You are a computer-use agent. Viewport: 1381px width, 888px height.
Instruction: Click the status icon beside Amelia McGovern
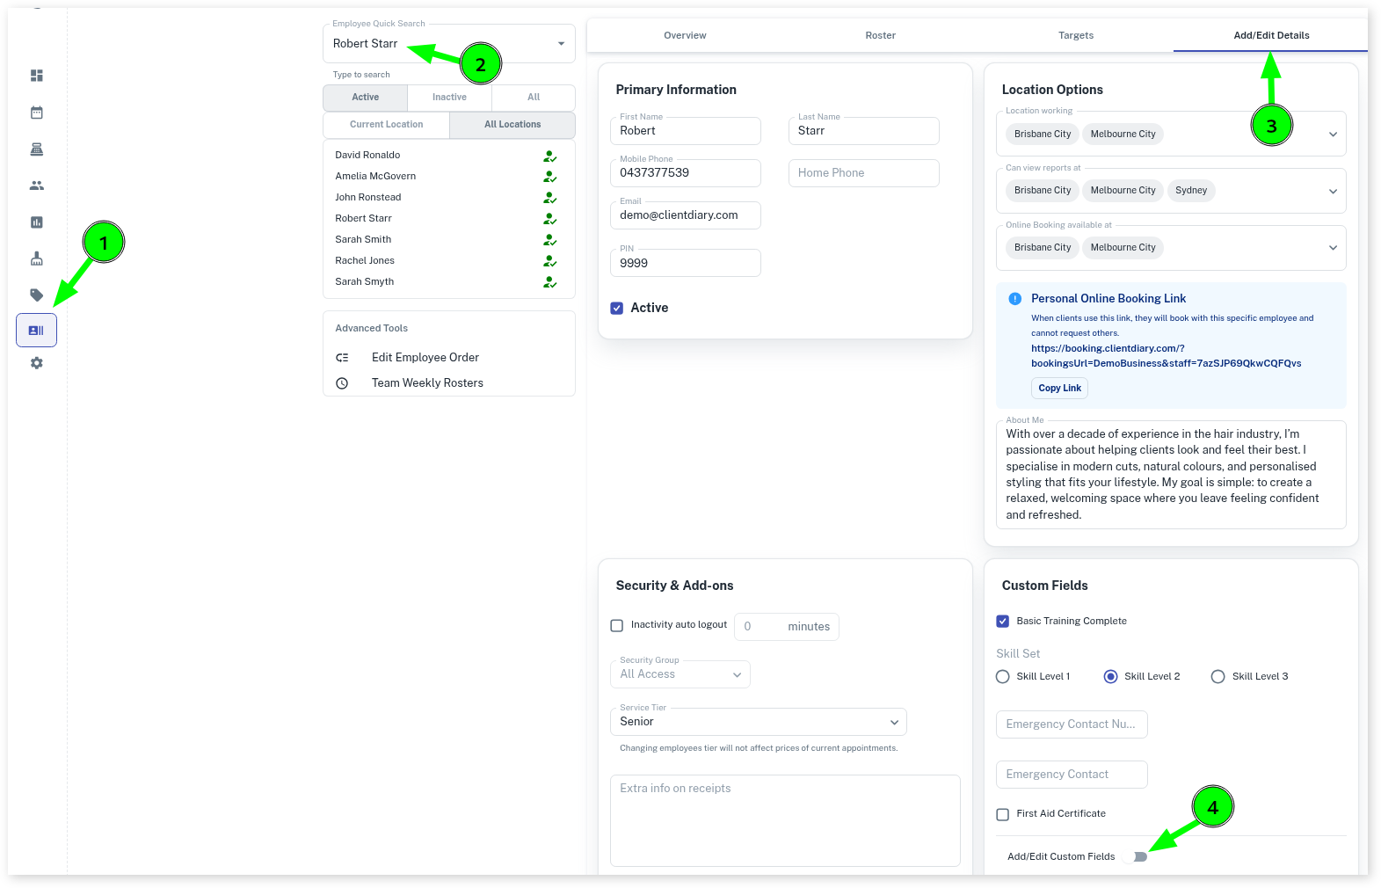(x=549, y=177)
